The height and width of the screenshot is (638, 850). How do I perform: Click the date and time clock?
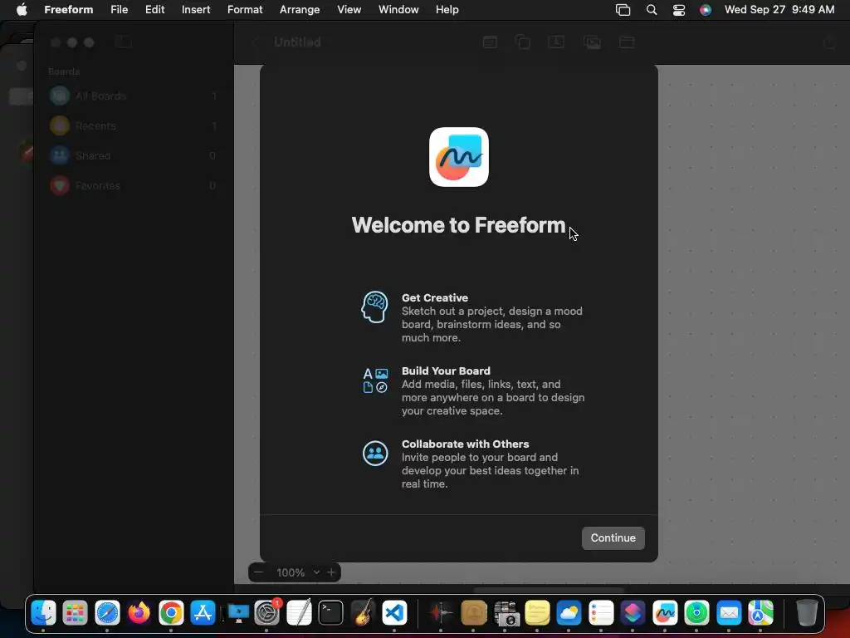pos(779,9)
